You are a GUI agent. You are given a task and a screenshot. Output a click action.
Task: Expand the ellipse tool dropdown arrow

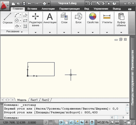[x=20, y=26]
